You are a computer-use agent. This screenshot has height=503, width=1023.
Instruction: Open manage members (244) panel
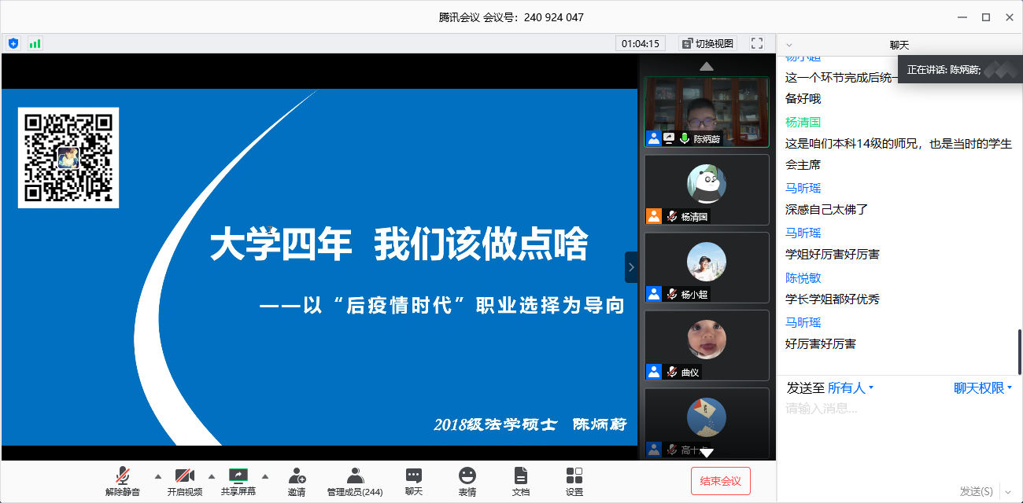[x=355, y=481]
